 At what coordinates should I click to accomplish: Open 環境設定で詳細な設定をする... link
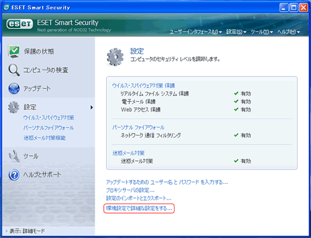(x=139, y=208)
